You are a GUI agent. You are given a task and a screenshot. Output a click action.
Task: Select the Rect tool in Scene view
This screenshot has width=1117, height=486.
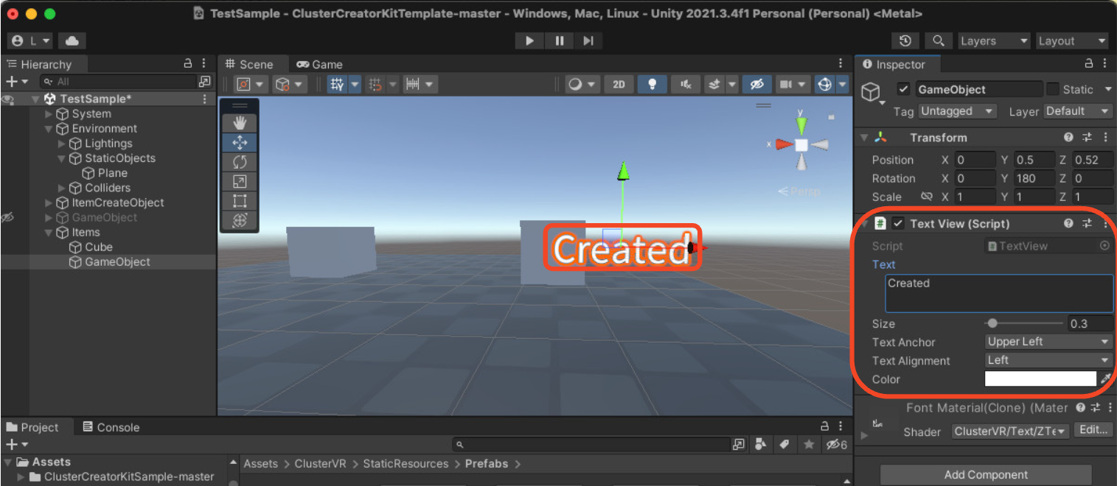240,200
